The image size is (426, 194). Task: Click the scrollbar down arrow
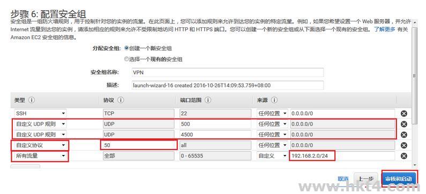coord(414,165)
